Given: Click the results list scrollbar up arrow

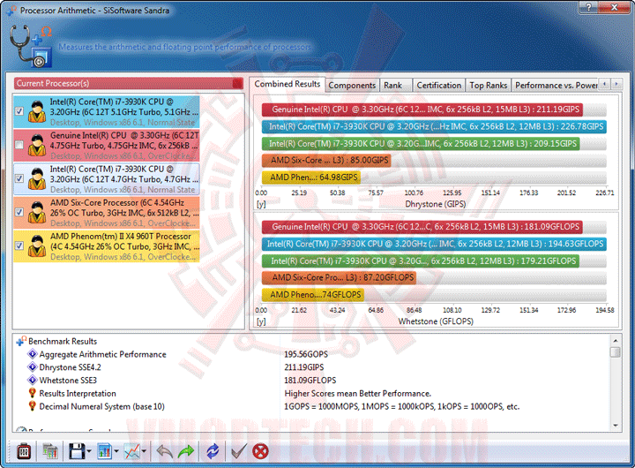Looking at the screenshot, I should (616, 341).
